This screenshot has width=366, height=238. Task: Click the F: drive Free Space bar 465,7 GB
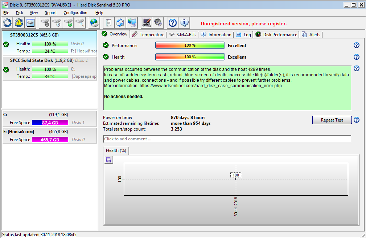tap(50, 140)
